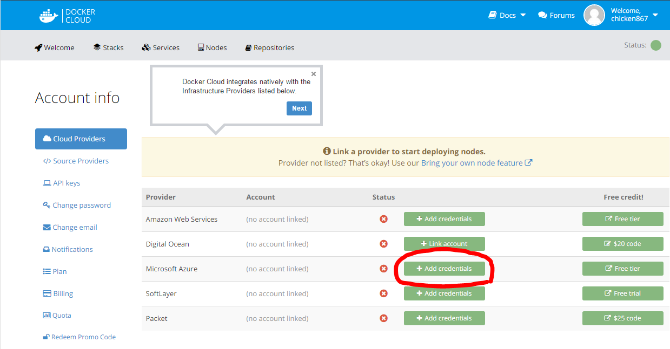Image resolution: width=670 pixels, height=349 pixels.
Task: Expand the Docs dropdown menu
Action: tap(507, 15)
